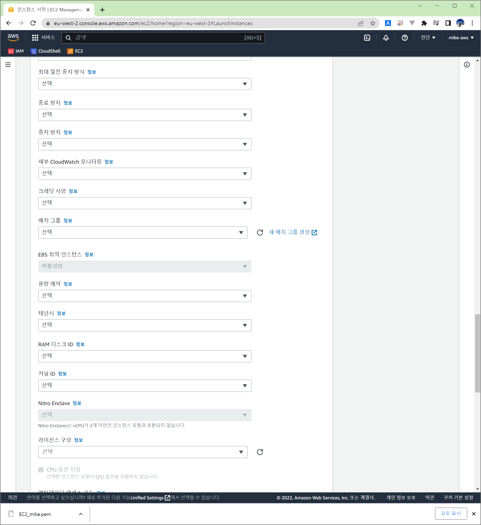Screen dimensions: 481x525
Task: Open the 용량 예약 dropdown
Action: tap(145, 296)
